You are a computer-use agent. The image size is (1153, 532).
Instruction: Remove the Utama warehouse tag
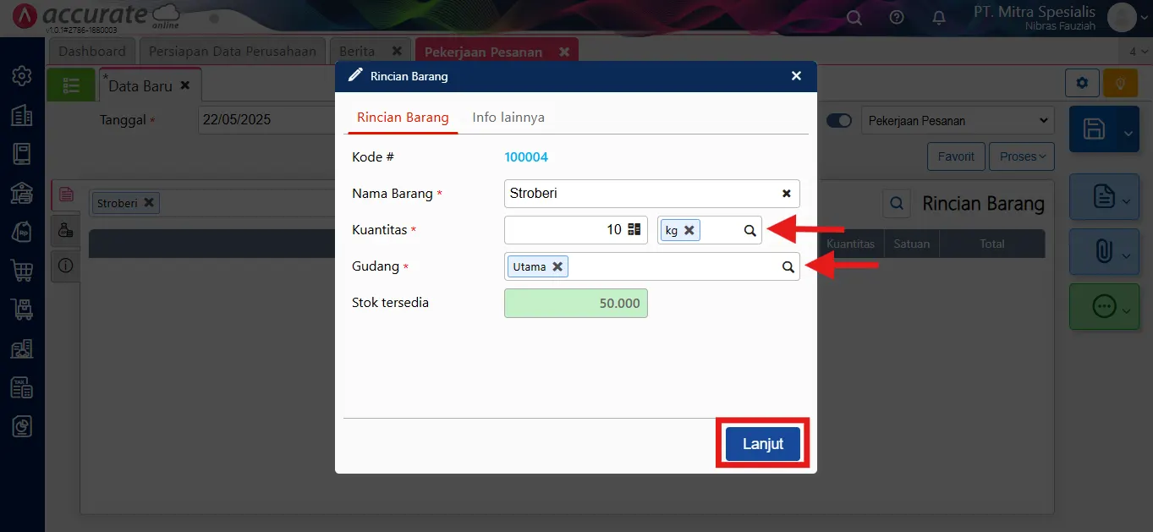pos(557,266)
